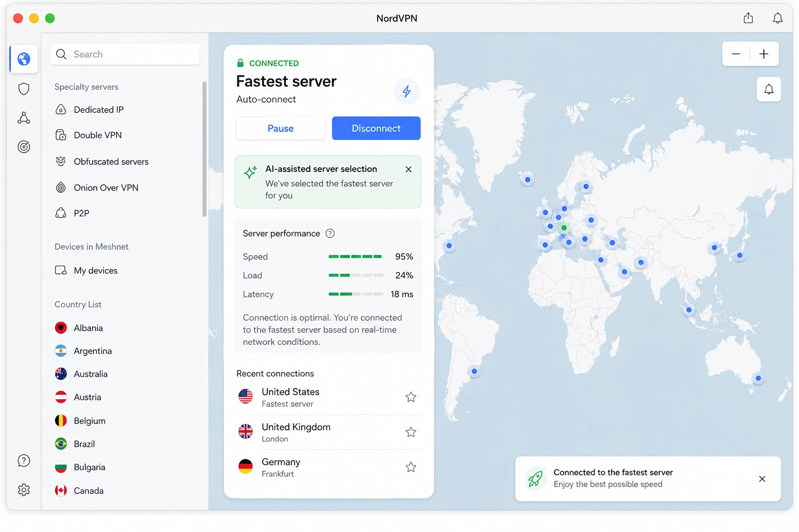Click the Australia server pin on map
This screenshot has height=532, width=799.
[758, 378]
